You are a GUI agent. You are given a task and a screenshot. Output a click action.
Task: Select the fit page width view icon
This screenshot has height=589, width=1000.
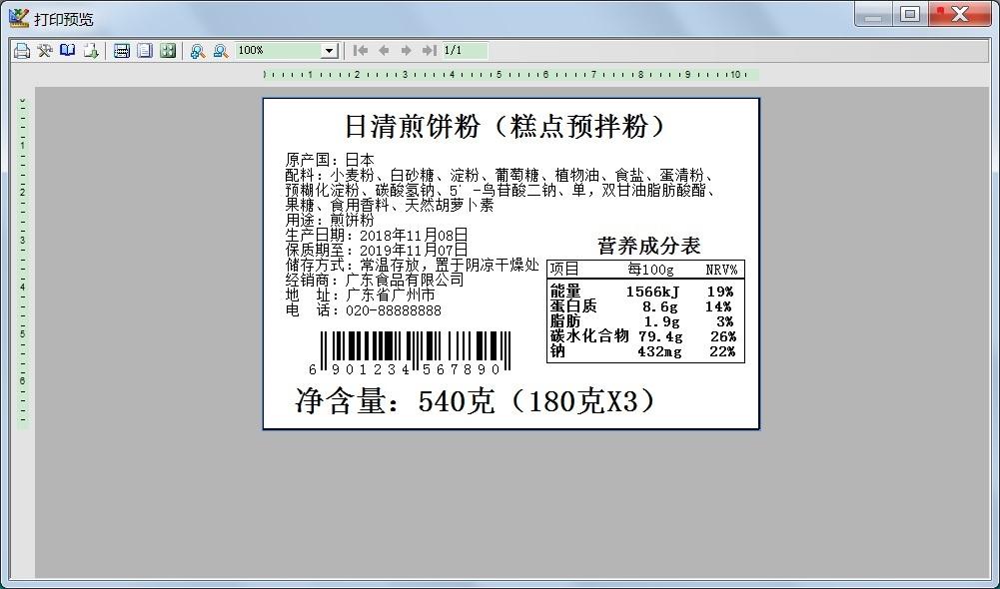(122, 51)
